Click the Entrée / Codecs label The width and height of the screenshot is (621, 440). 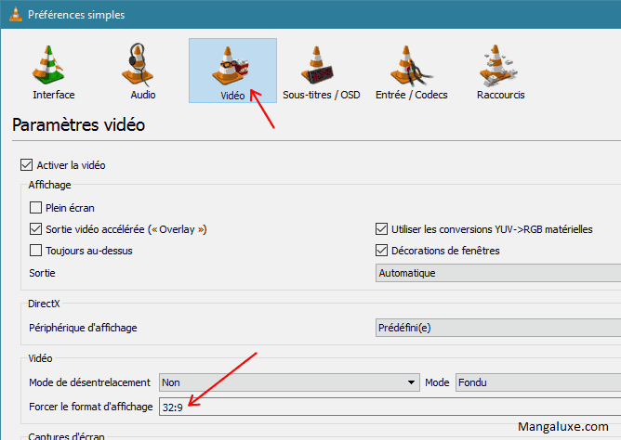coord(411,95)
